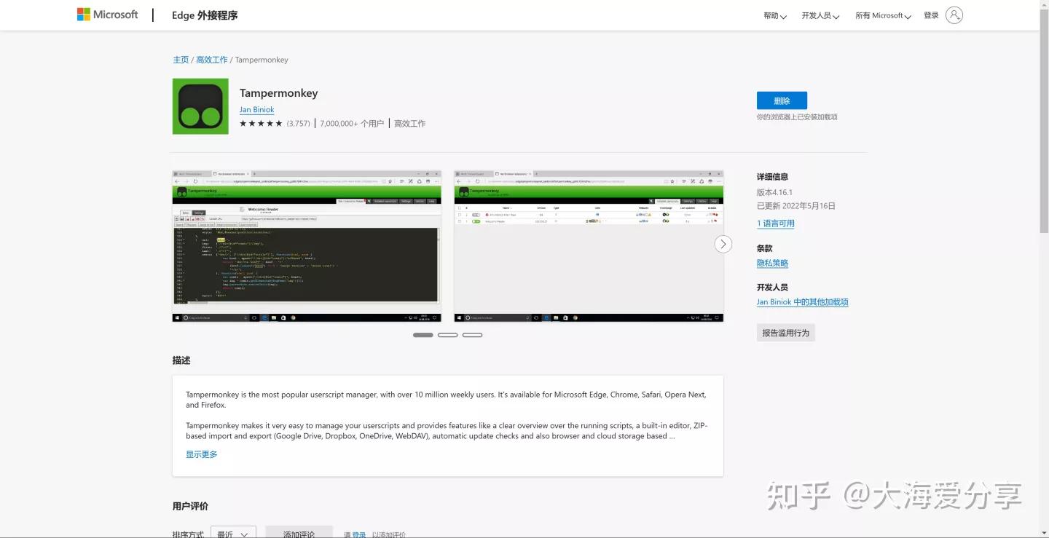The image size is (1049, 538).
Task: Click the page's vertical scrollbar thumb
Action: coord(1044,120)
